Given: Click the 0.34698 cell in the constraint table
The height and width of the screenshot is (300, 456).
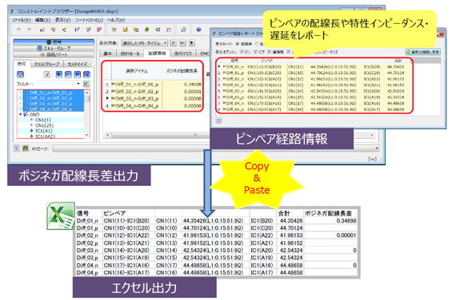Looking at the screenshot, I should tap(182, 84).
